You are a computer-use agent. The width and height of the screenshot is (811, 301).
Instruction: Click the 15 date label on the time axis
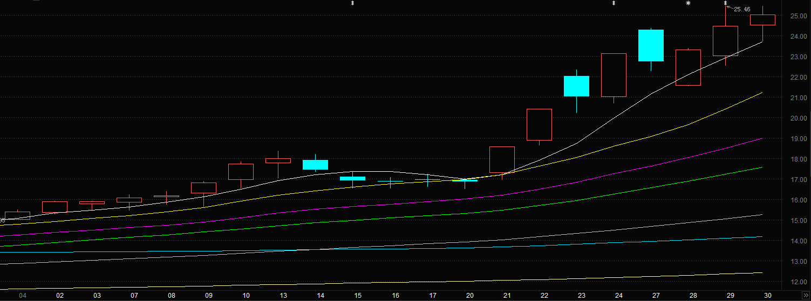(x=358, y=296)
